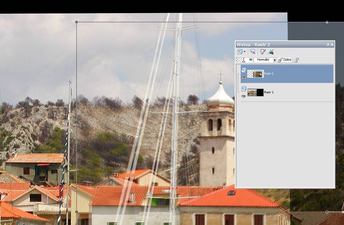Click the Rastr 1 raster layer type icon
The image size is (344, 225).
tap(244, 89)
